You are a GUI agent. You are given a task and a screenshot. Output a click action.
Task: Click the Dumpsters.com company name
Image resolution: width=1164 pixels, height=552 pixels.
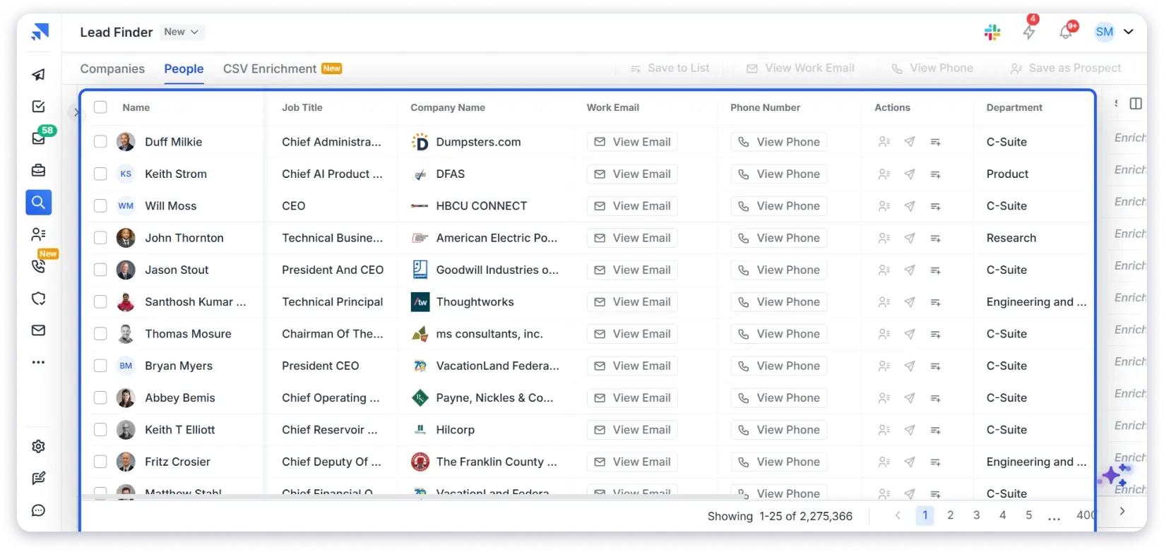click(478, 142)
